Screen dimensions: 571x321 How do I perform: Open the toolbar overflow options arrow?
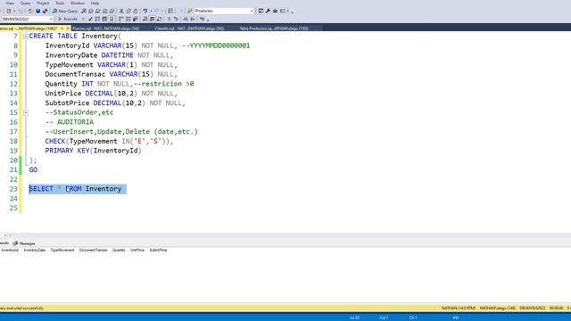click(x=292, y=12)
